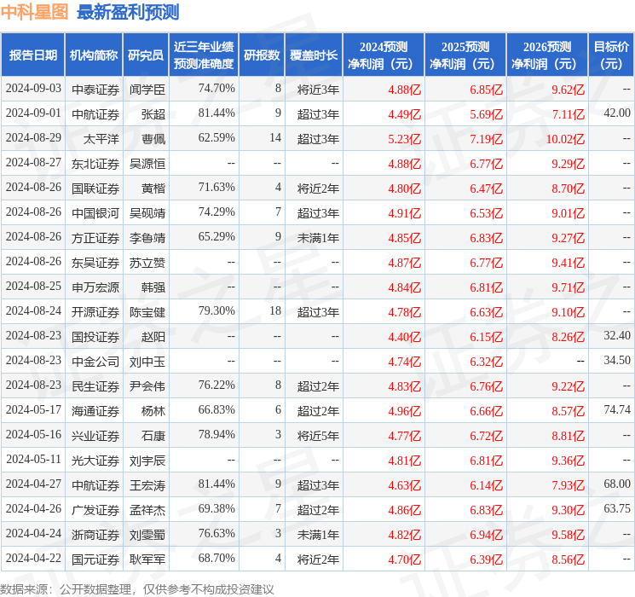Screen dimensions: 635x597
Task: Click the 国投证券 institution cell
Action: click(95, 336)
